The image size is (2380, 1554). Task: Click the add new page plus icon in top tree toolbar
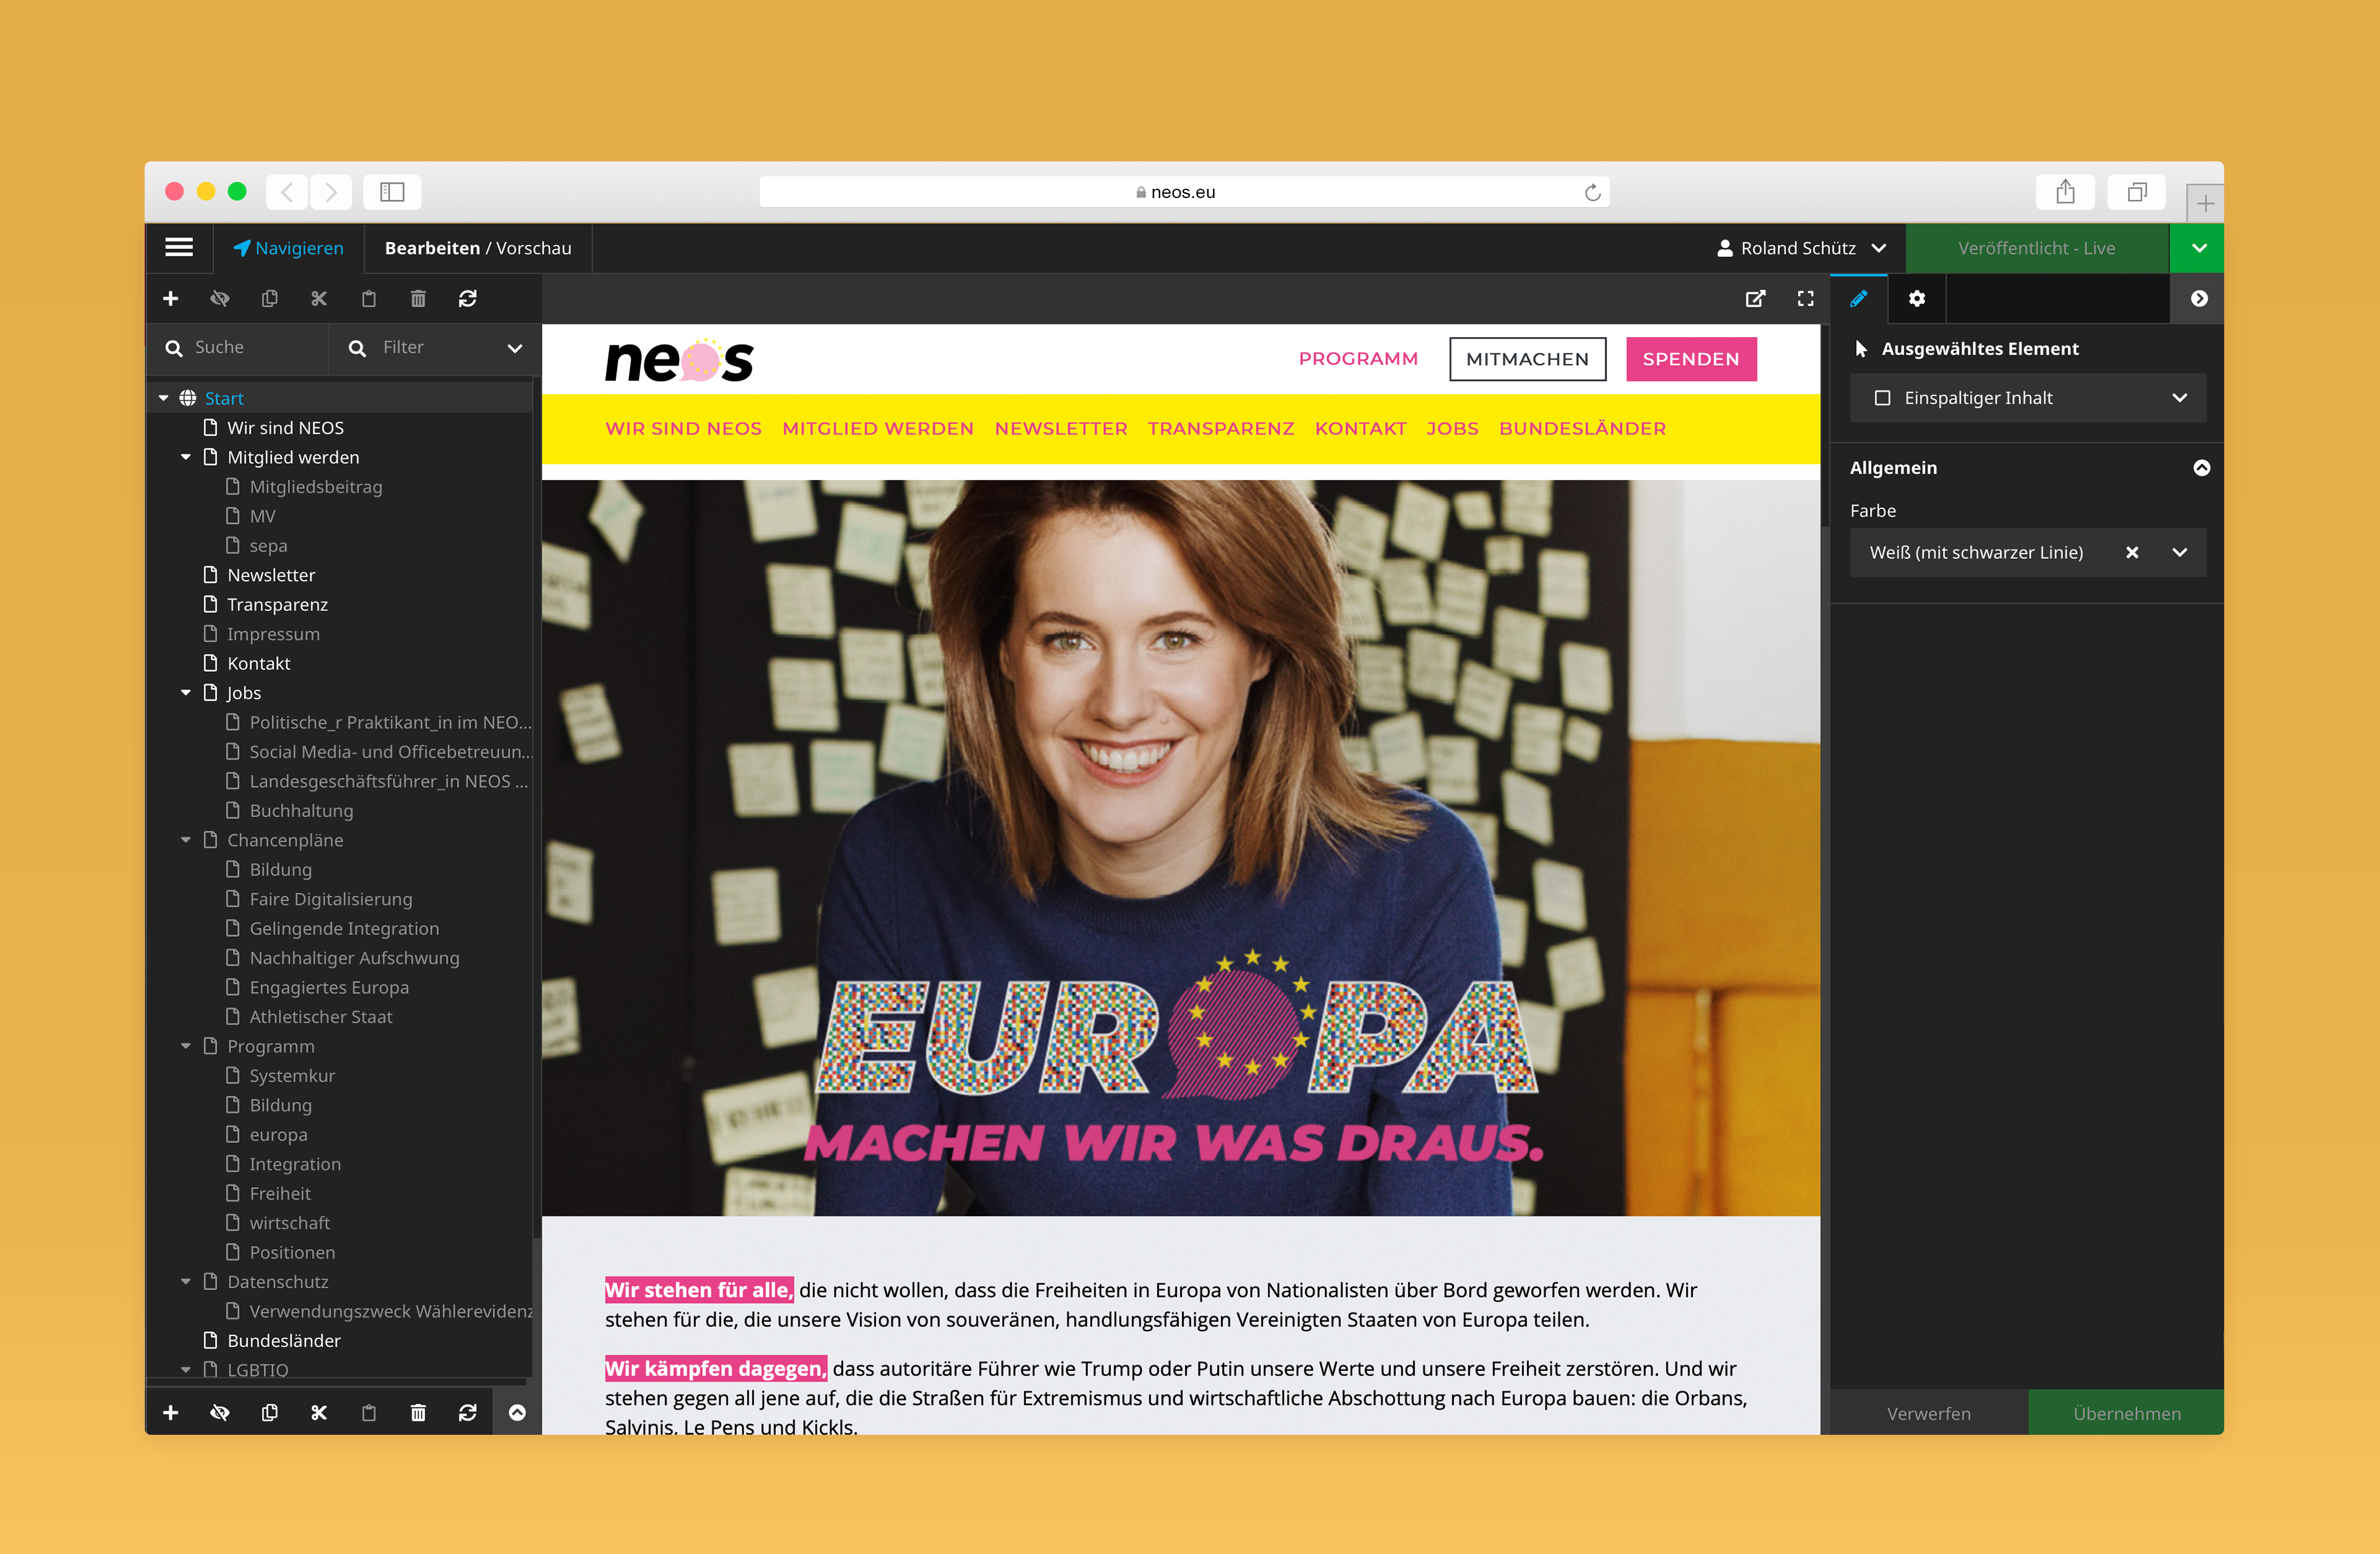[171, 298]
